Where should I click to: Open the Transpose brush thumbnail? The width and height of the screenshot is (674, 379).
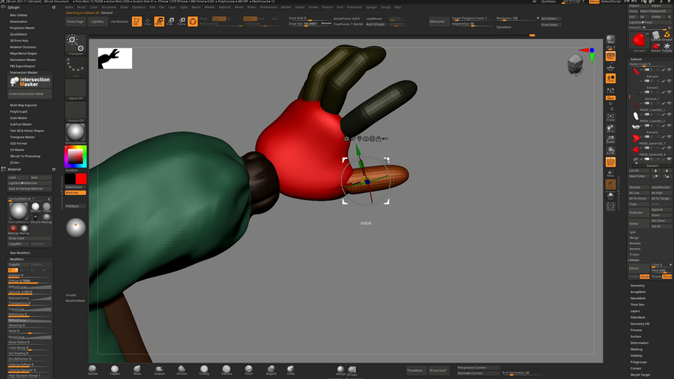pyautogui.click(x=76, y=45)
